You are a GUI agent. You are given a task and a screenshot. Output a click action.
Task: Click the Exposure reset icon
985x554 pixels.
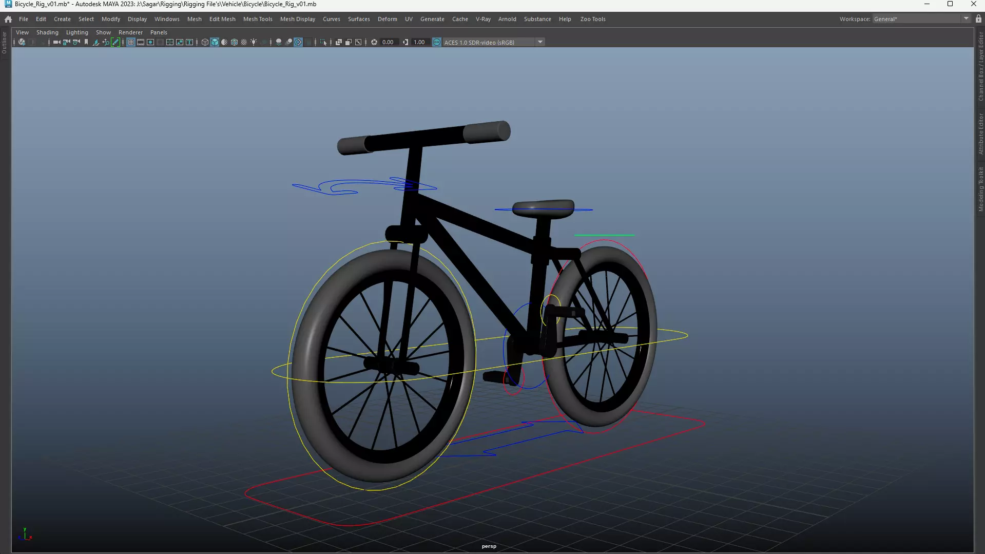(x=374, y=42)
